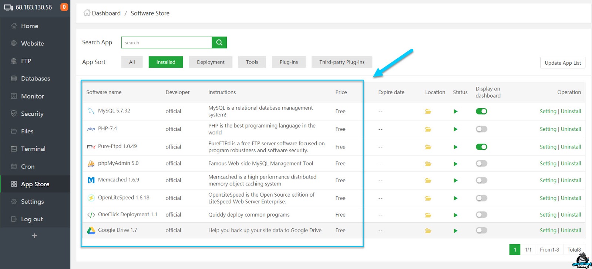Viewport: 592px width, 269px height.
Task: Open the Home sidebar item
Action: [x=30, y=26]
